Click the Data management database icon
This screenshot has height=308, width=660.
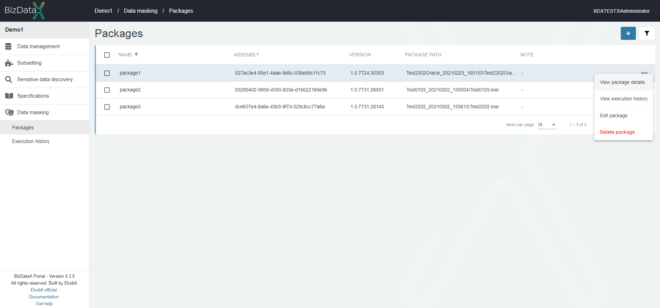coord(9,46)
